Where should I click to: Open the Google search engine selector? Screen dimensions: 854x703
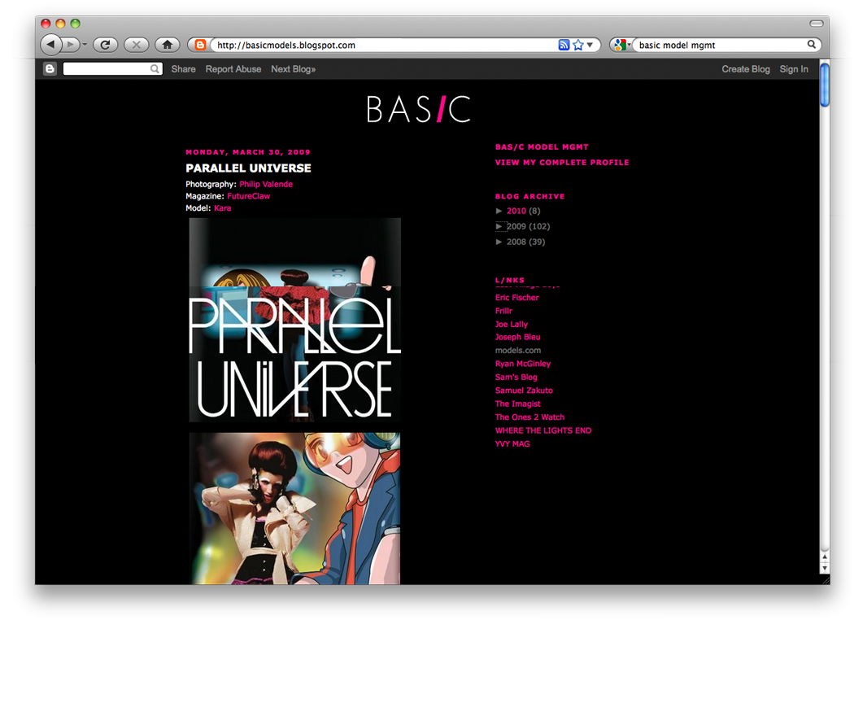coord(621,45)
